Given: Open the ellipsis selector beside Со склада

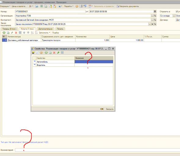Looking at the screenshot, I should point(174,16).
